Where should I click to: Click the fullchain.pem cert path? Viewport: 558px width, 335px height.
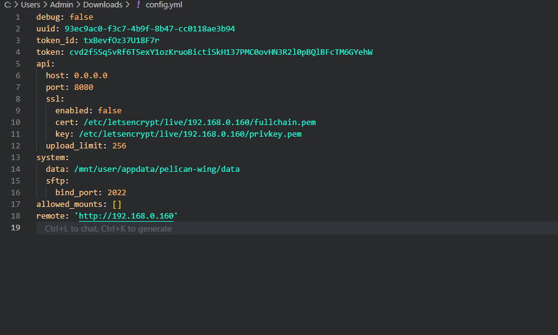[200, 123]
